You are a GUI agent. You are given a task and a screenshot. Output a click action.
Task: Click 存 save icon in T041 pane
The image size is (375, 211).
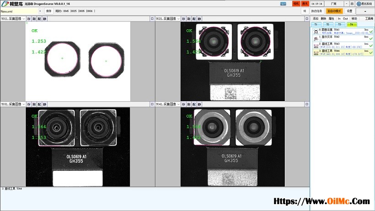click(183, 104)
